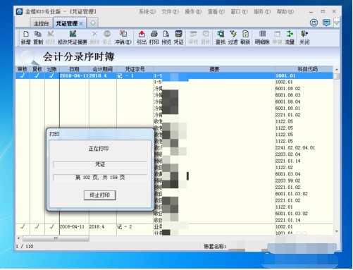Click account code 6001.08.03
This screenshot has height=270, width=353.
287,95
